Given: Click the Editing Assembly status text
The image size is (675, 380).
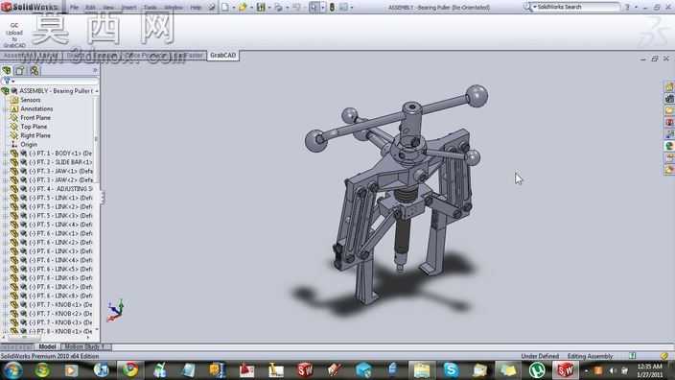Looking at the screenshot, I should click(x=590, y=356).
